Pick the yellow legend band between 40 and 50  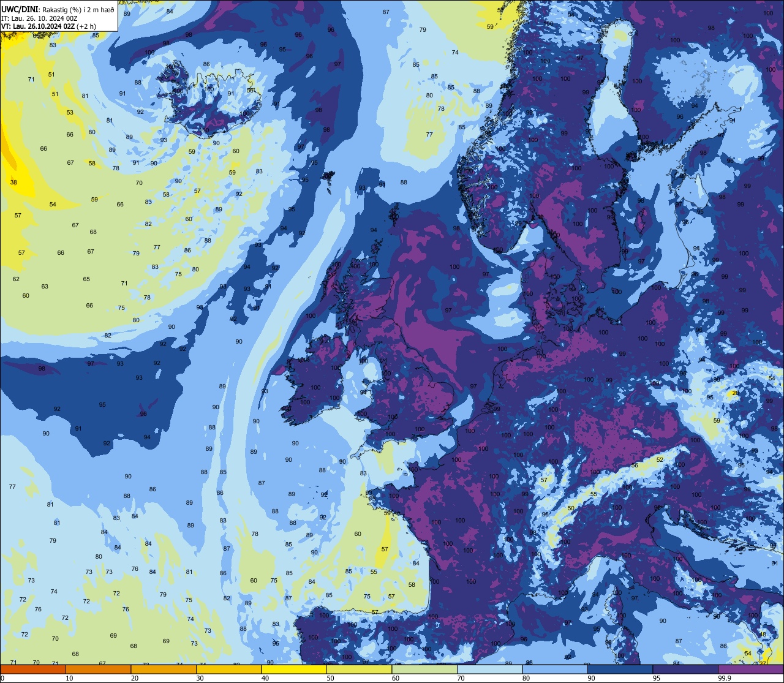pos(294,669)
